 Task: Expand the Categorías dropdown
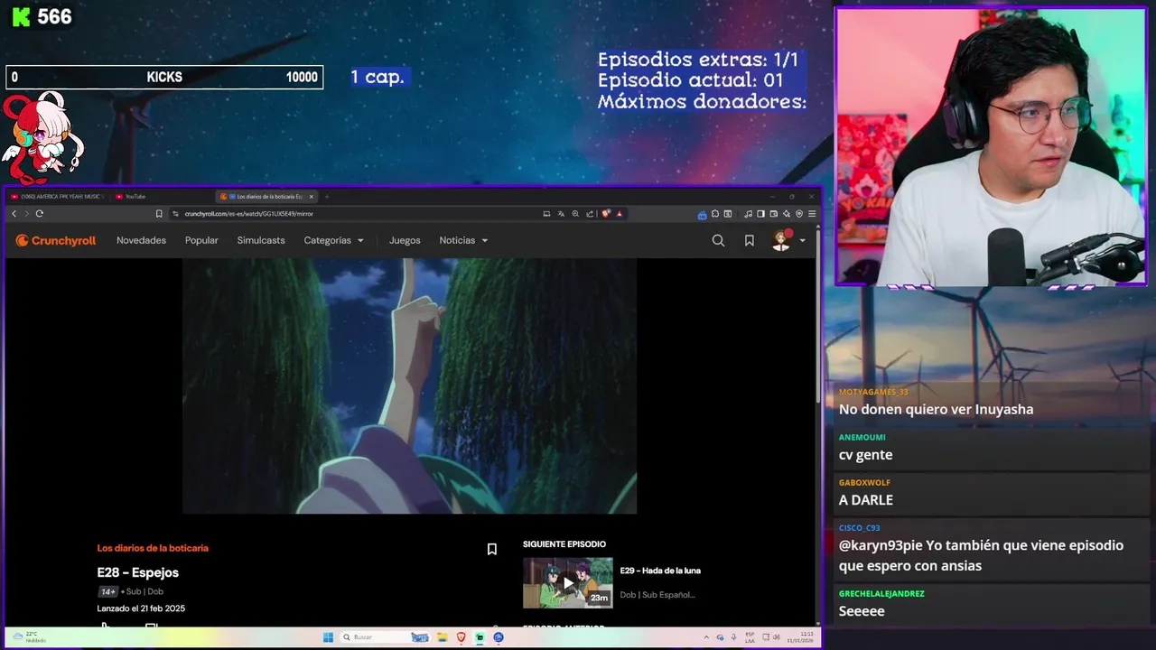(x=333, y=240)
